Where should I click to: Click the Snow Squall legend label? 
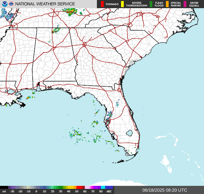click(x=194, y=4)
